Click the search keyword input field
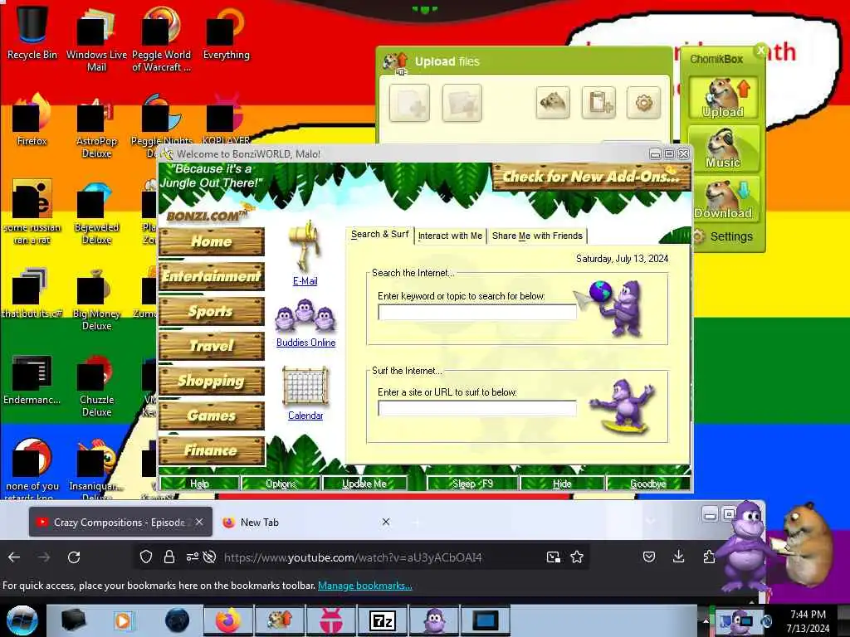The width and height of the screenshot is (850, 637). pos(477,312)
